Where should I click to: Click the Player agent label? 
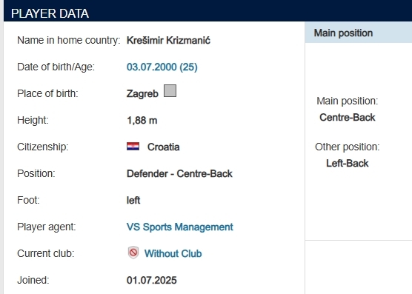point(47,227)
